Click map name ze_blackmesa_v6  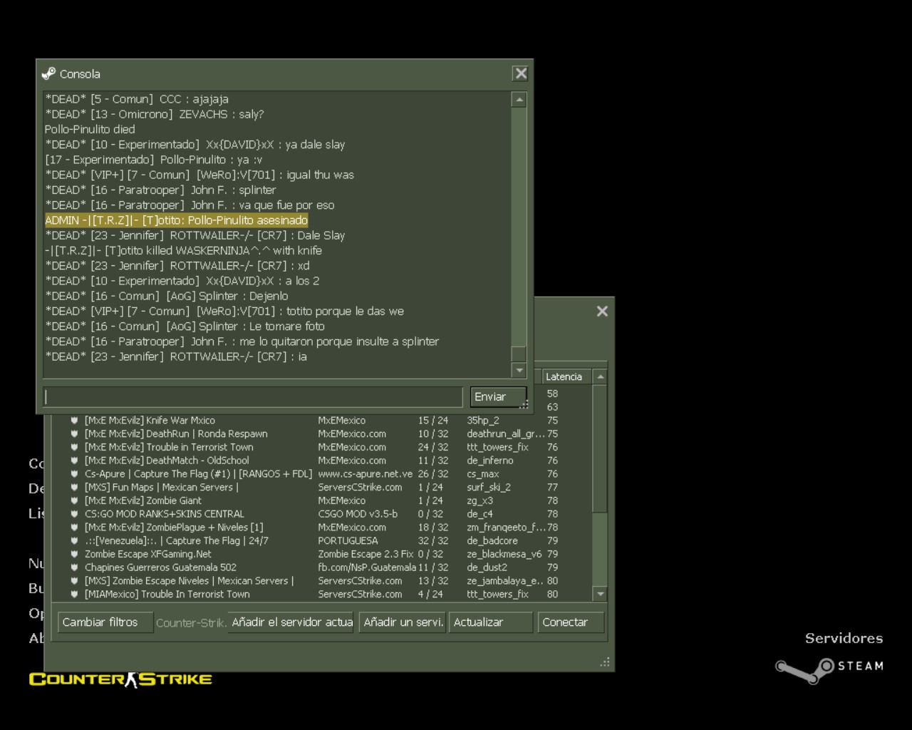pyautogui.click(x=504, y=554)
